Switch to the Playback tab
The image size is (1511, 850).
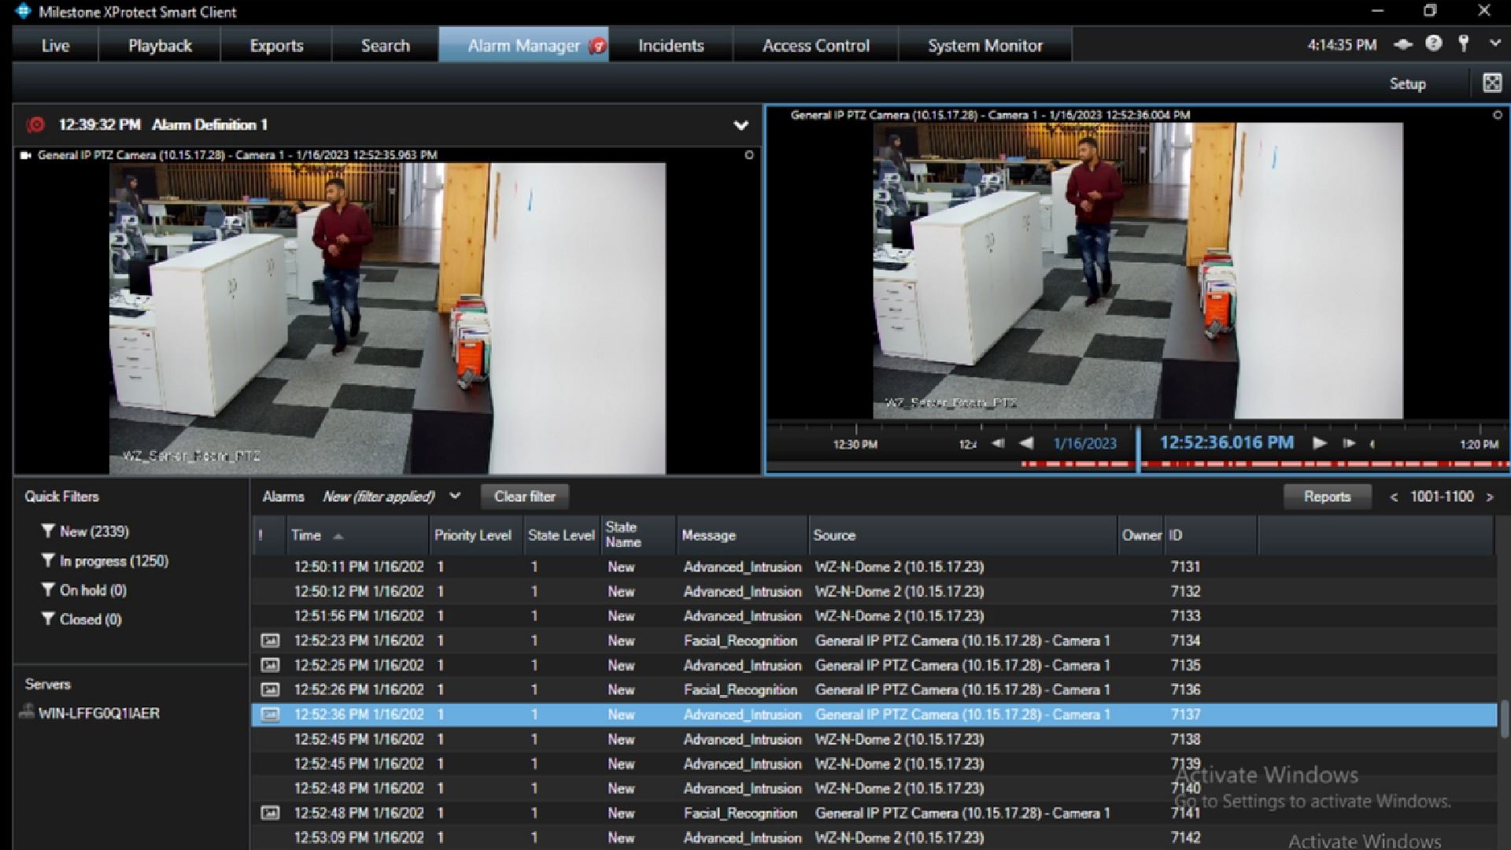[160, 46]
